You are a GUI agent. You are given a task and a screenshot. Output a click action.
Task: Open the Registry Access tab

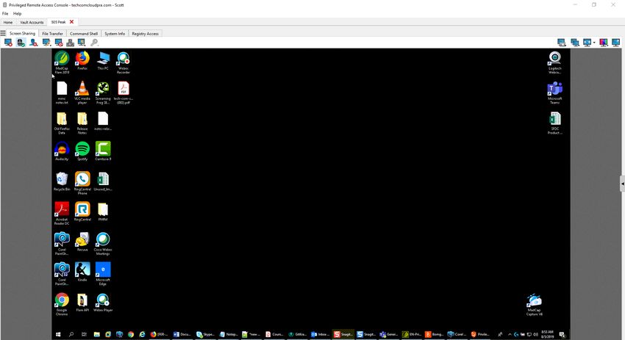click(145, 34)
